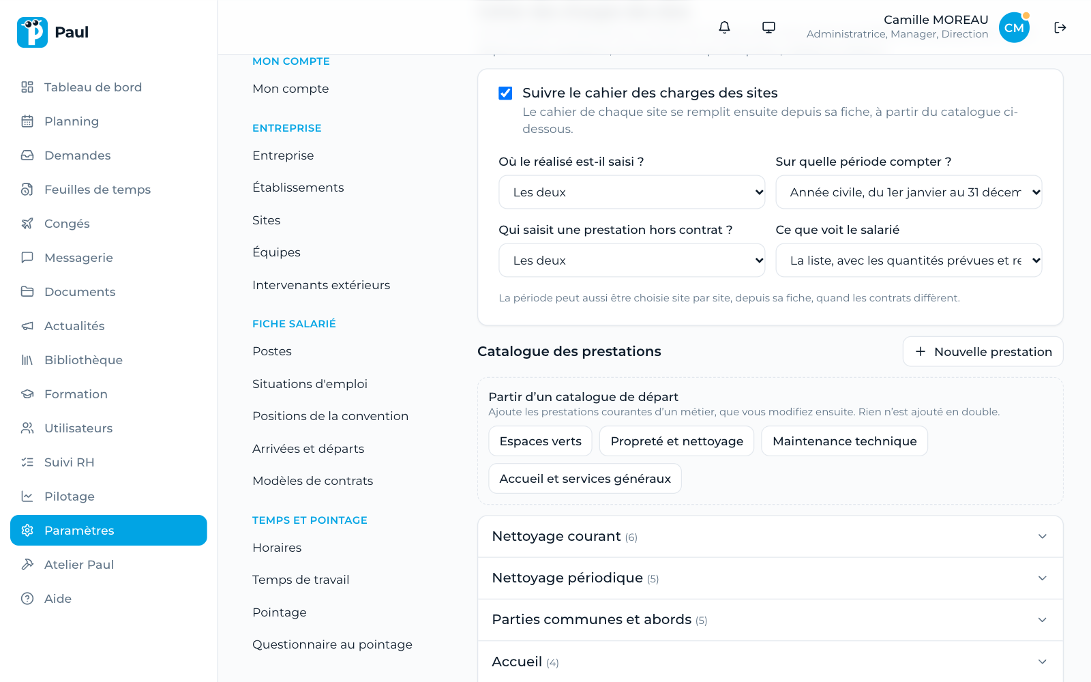Open the 'Ce que voit le salarié' dropdown
The height and width of the screenshot is (682, 1091).
(x=909, y=261)
